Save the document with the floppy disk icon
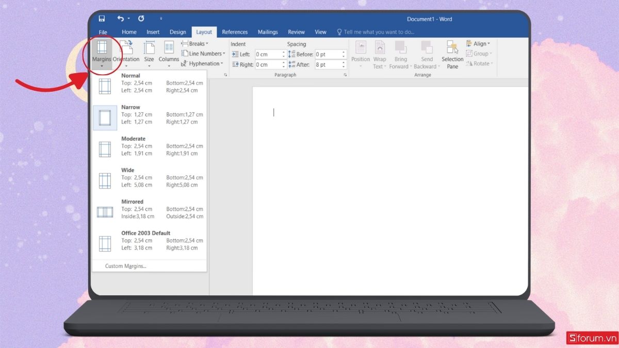The width and height of the screenshot is (619, 348). [x=102, y=19]
